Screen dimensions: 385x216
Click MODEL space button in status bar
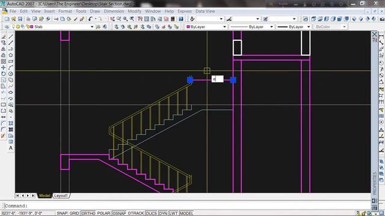pyautogui.click(x=186, y=214)
